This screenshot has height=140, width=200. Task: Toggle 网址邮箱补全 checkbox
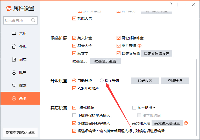tap(118, 38)
